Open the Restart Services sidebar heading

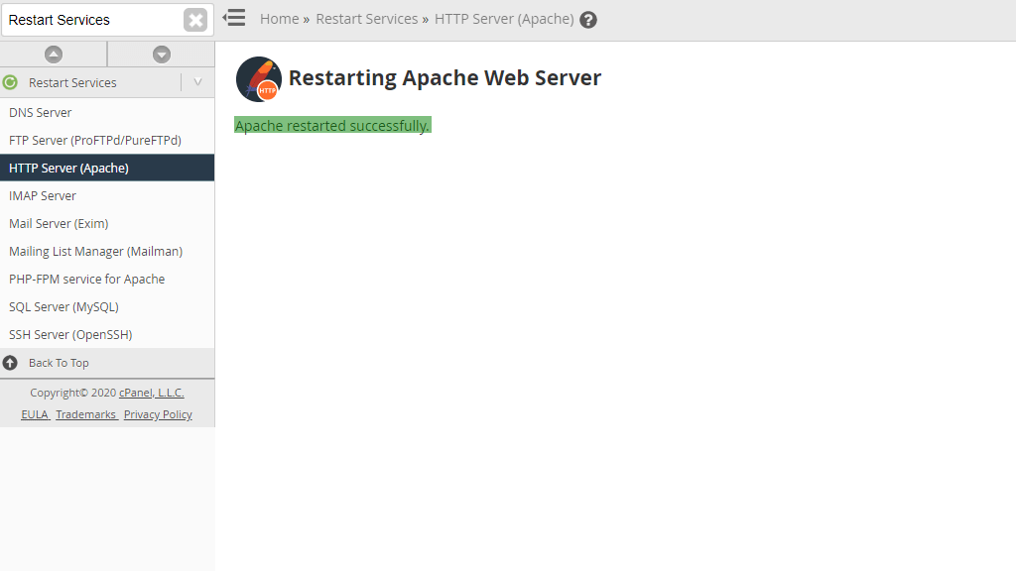click(x=72, y=83)
